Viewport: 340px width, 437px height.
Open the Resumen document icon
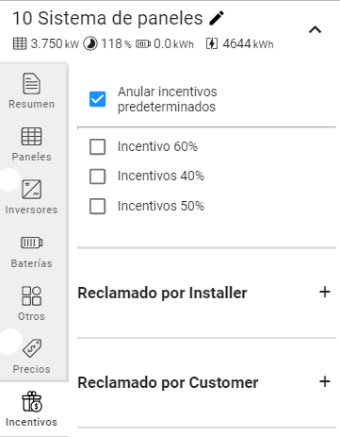[x=31, y=83]
